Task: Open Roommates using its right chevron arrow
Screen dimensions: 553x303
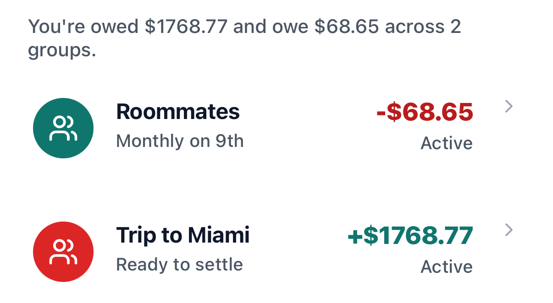Action: [x=508, y=107]
